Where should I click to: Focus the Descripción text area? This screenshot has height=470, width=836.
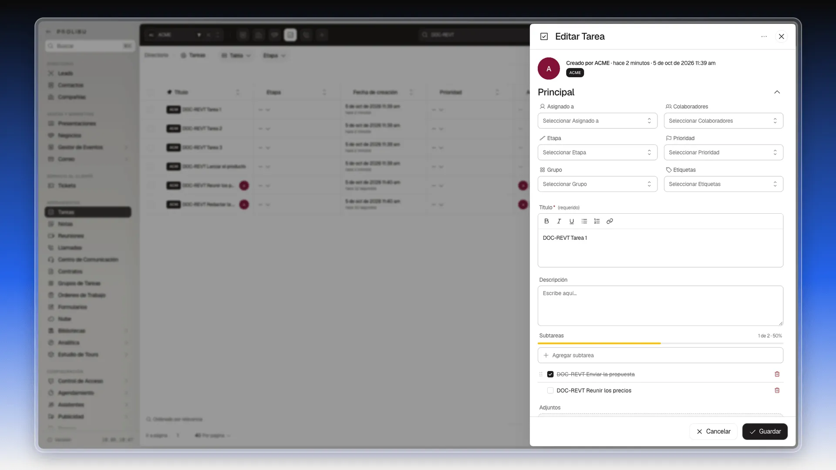coord(660,305)
